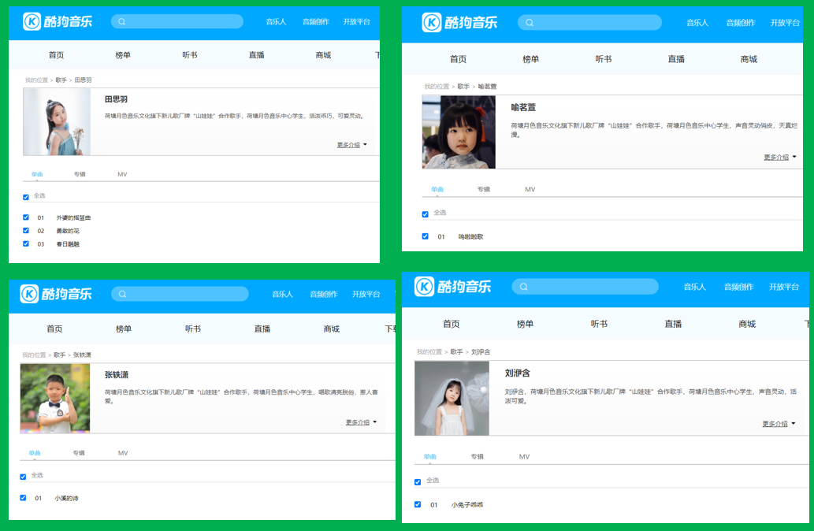Uncheck song 01 小溪的诗
Image resolution: width=814 pixels, height=531 pixels.
[x=23, y=498]
